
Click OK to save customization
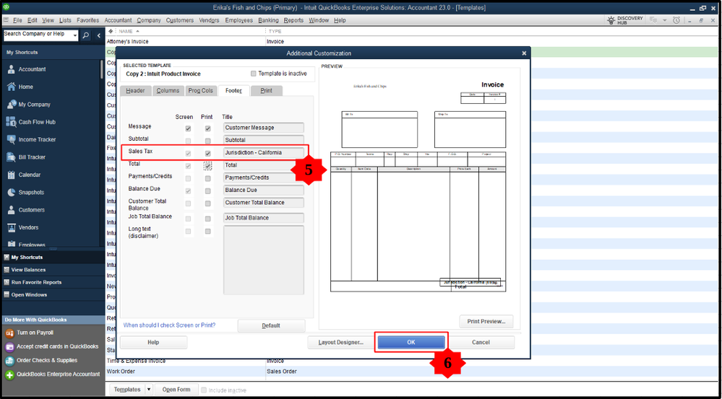(x=411, y=343)
